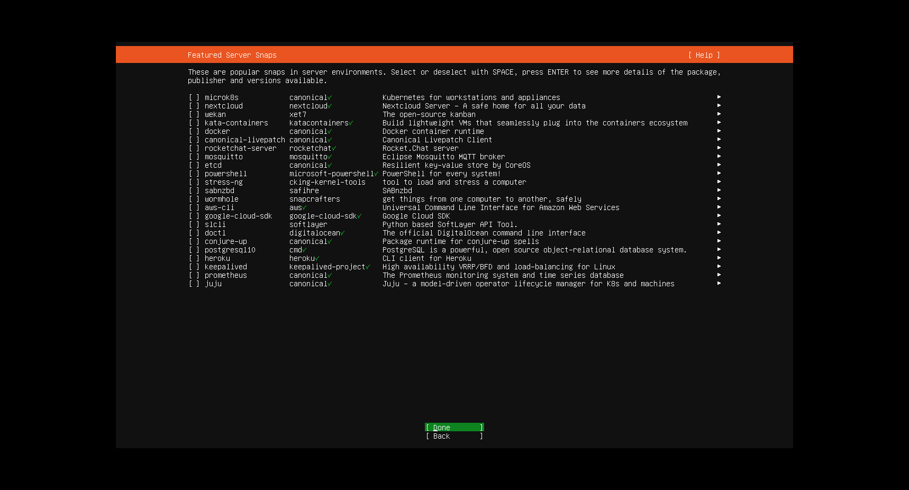The height and width of the screenshot is (490, 909).
Task: Click publisher digitalocean text
Action: click(x=315, y=233)
